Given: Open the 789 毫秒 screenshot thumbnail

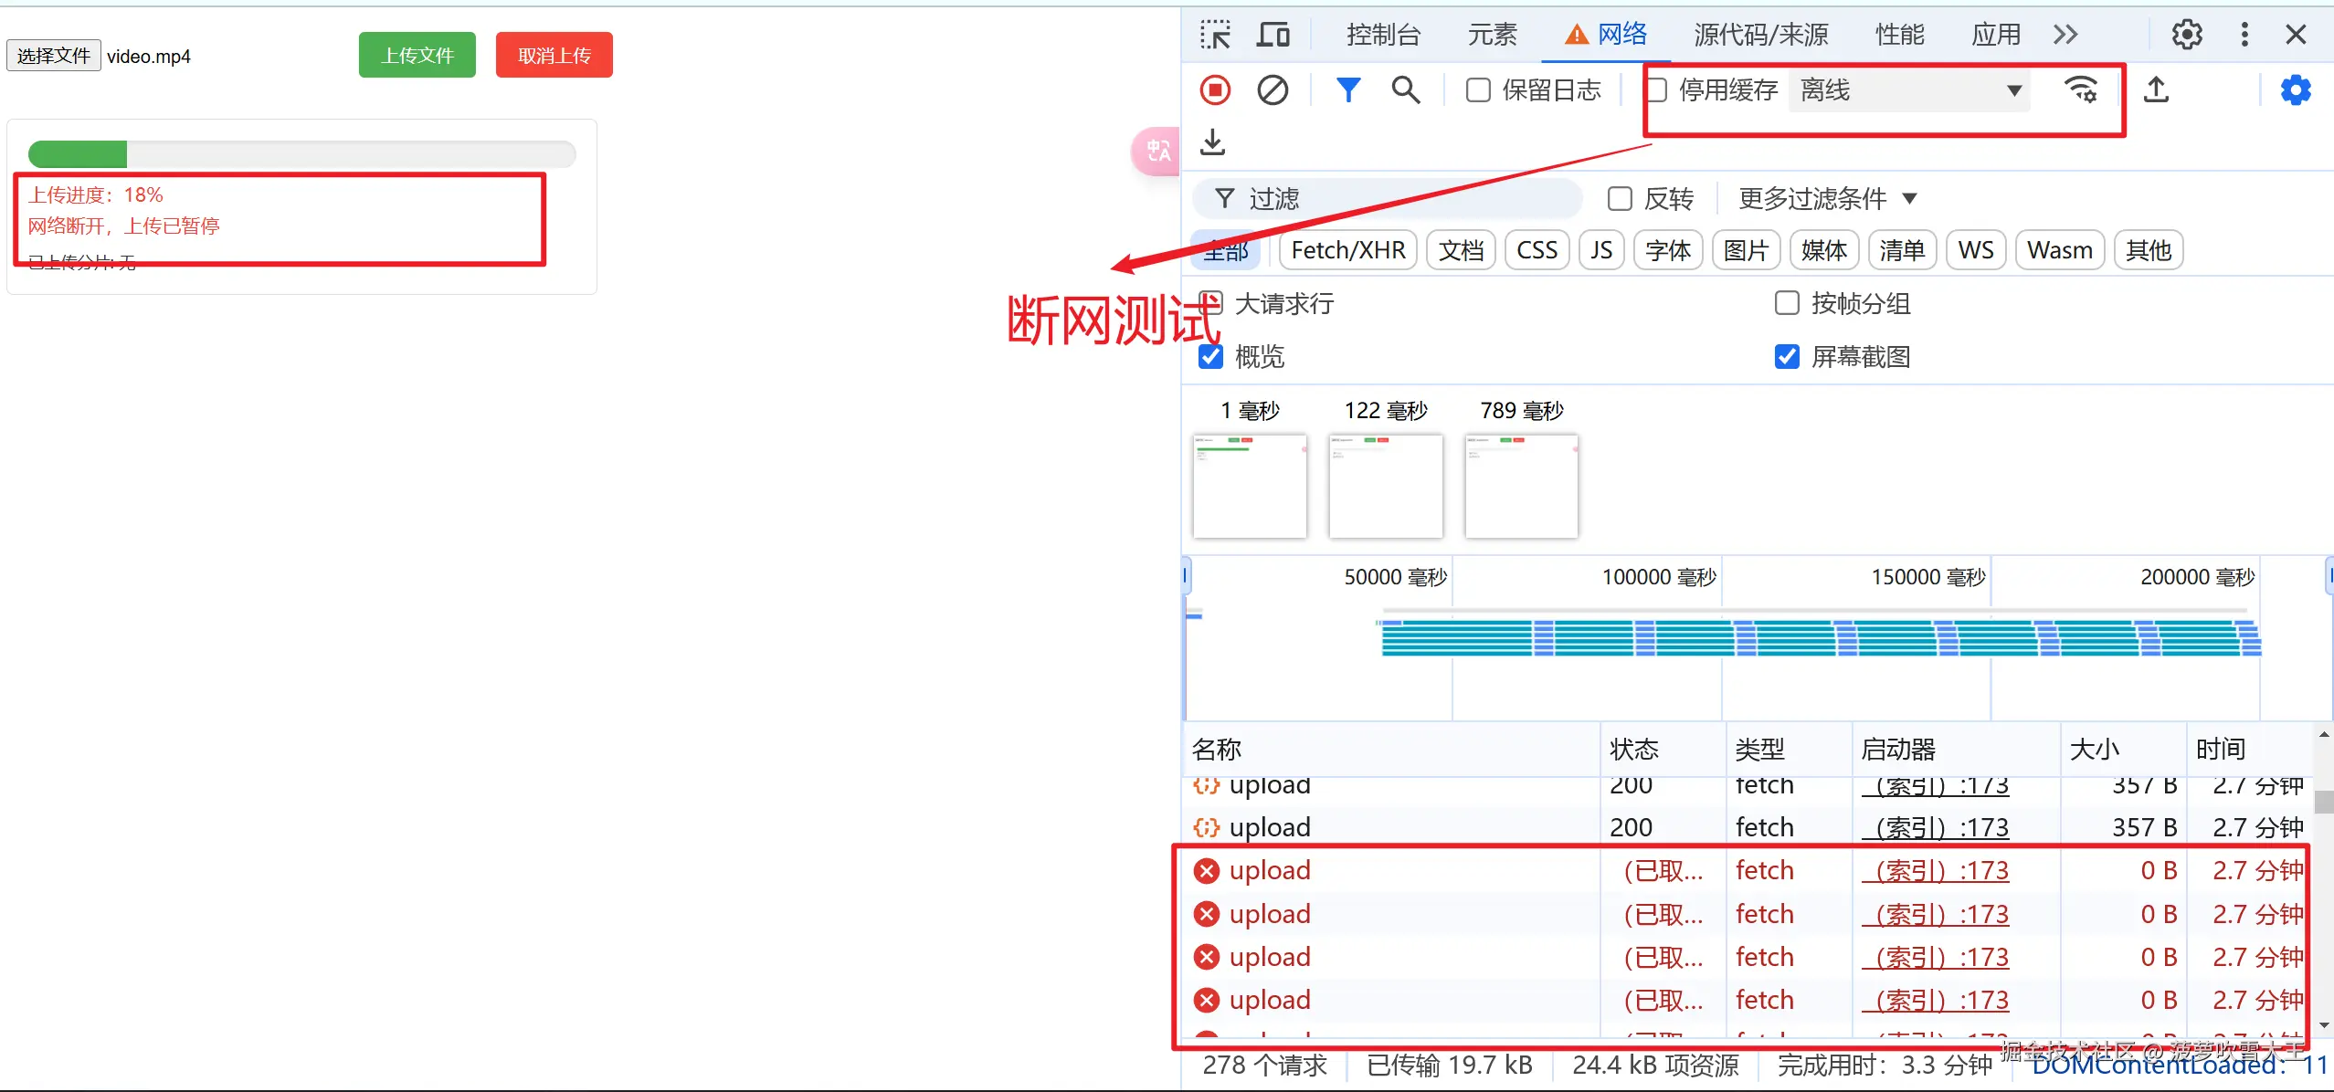Looking at the screenshot, I should pos(1520,487).
